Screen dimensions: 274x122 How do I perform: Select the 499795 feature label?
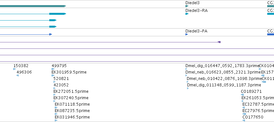pyautogui.click(x=59, y=66)
